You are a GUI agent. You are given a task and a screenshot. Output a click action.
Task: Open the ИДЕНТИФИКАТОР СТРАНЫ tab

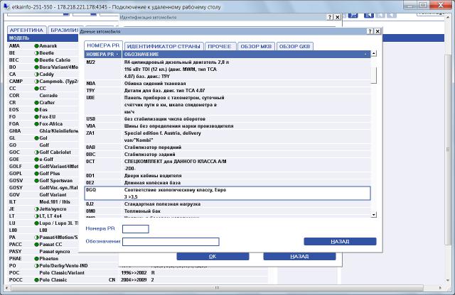point(164,46)
